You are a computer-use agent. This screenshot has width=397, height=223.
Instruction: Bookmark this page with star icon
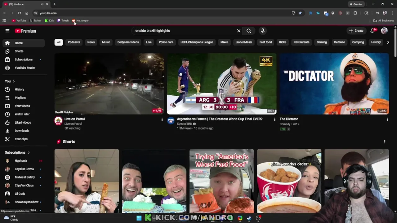click(x=300, y=13)
